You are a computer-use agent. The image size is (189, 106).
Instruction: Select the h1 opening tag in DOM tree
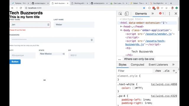click(128, 48)
